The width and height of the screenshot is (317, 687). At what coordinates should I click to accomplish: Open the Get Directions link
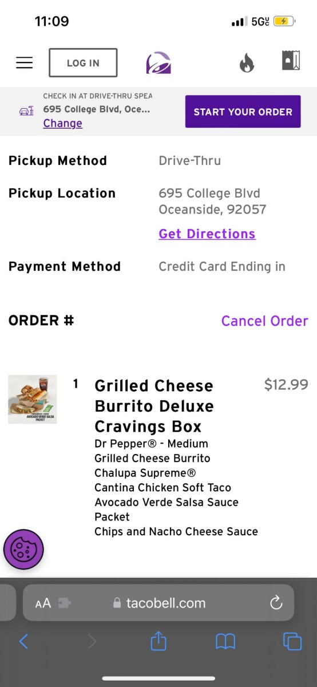pyautogui.click(x=207, y=234)
